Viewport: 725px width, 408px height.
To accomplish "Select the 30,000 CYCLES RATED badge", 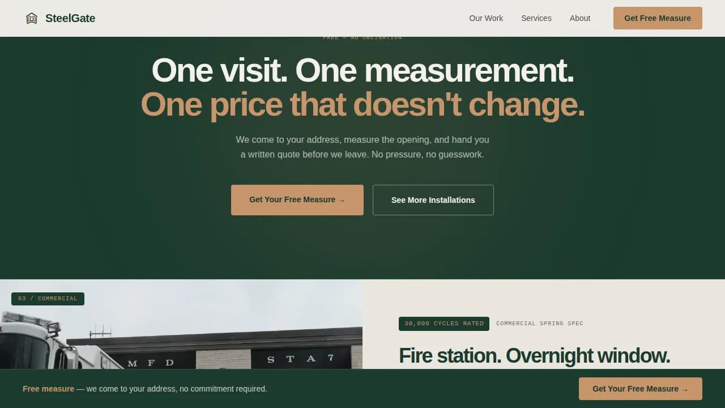I will tap(443, 324).
